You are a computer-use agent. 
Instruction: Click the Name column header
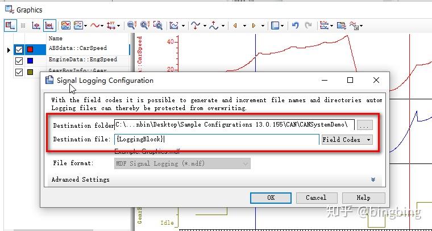coord(56,38)
